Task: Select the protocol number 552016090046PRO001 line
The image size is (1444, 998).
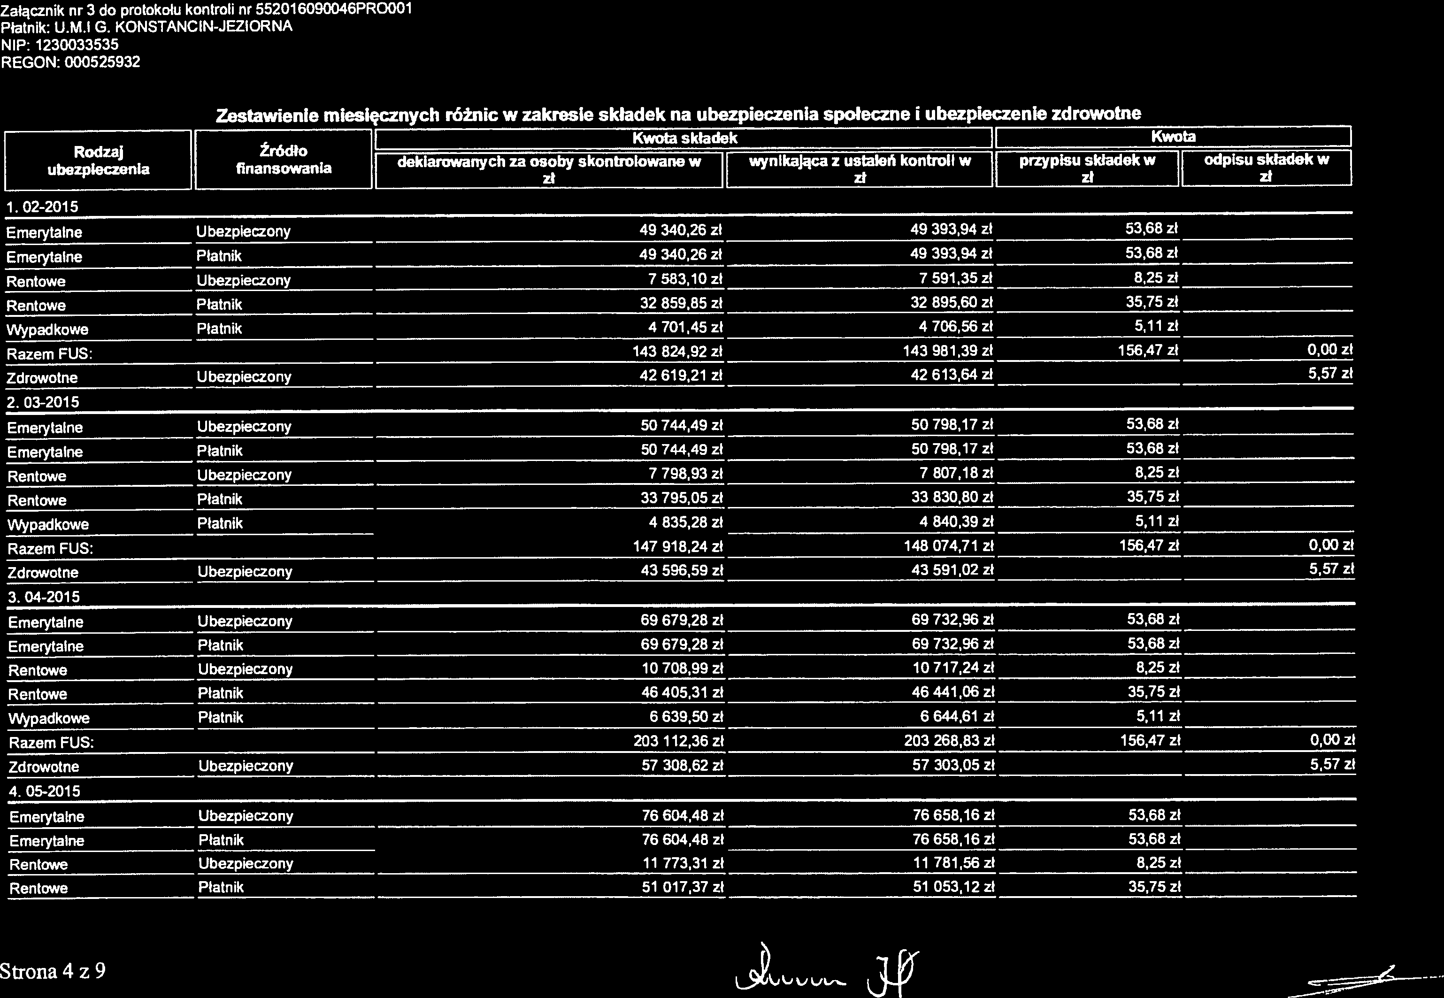Action: coord(207,9)
